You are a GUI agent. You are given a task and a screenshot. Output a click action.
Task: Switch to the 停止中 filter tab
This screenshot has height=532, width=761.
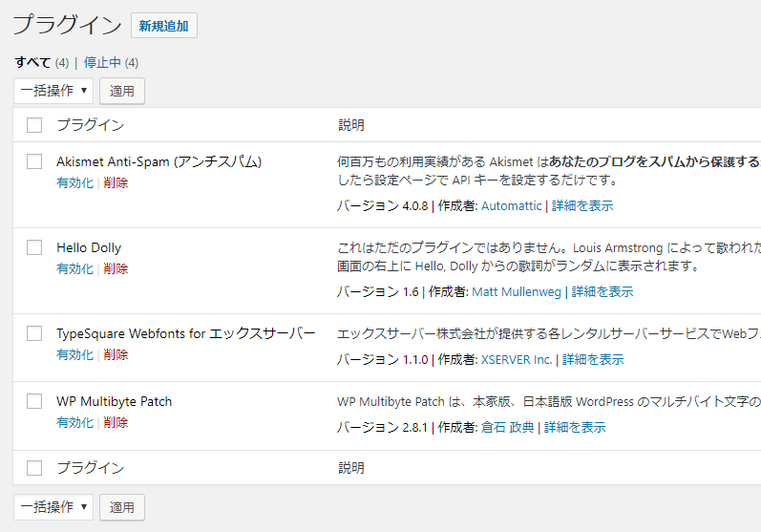click(x=102, y=63)
